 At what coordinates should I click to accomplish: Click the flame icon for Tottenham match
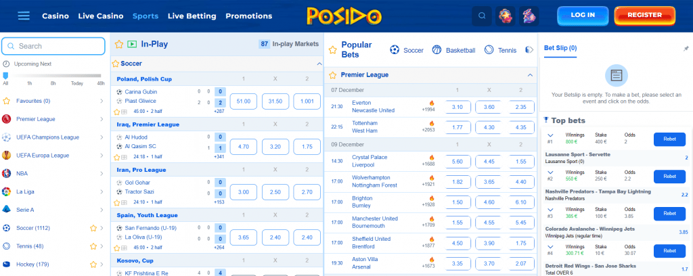point(432,123)
